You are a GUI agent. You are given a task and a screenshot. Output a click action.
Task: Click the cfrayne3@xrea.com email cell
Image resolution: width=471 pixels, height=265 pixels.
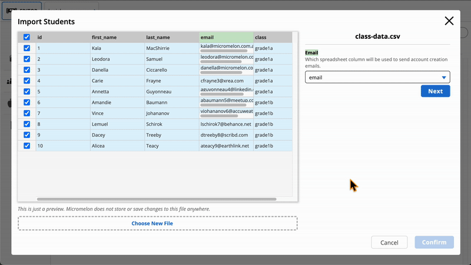pyautogui.click(x=226, y=80)
